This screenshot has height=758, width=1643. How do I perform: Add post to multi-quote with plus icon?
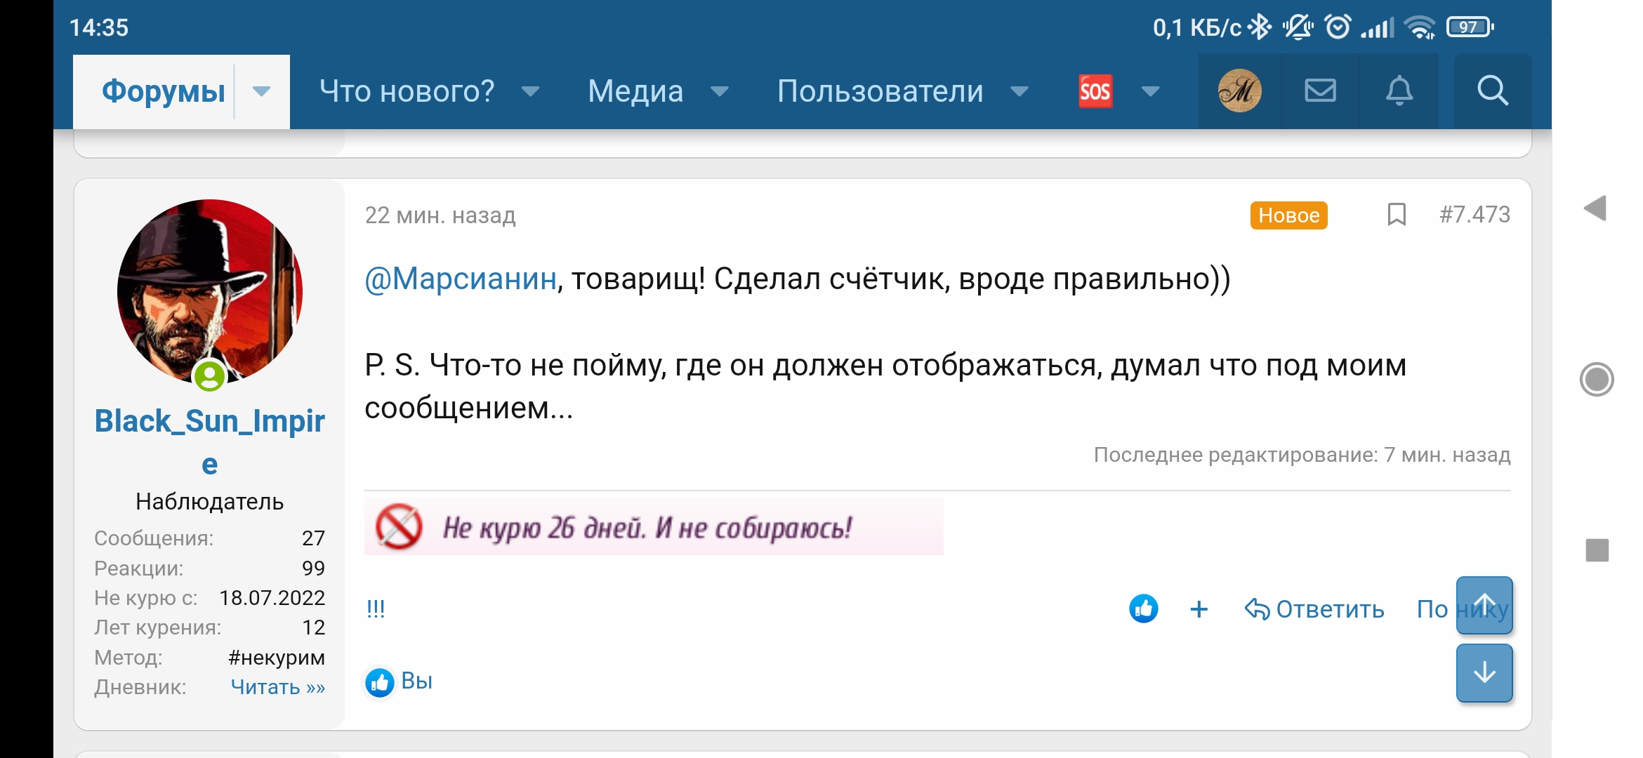click(x=1199, y=609)
